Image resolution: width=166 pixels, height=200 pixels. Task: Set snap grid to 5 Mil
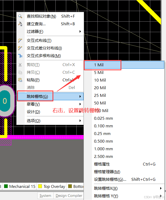tap(124, 73)
